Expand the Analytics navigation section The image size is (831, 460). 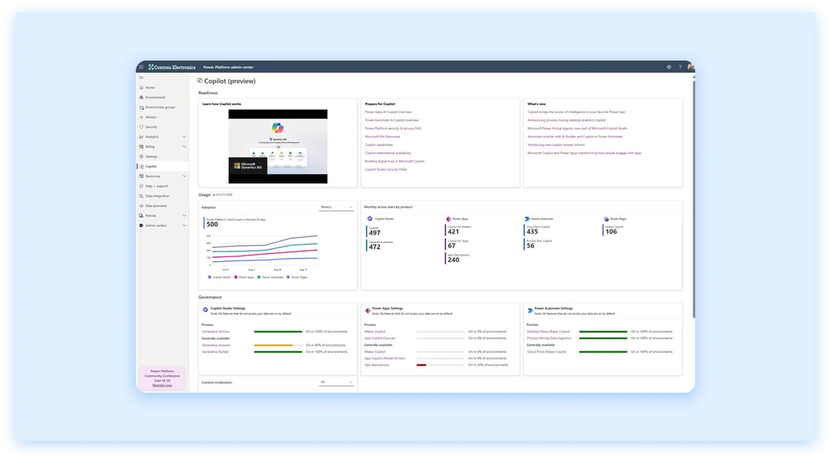[184, 136]
